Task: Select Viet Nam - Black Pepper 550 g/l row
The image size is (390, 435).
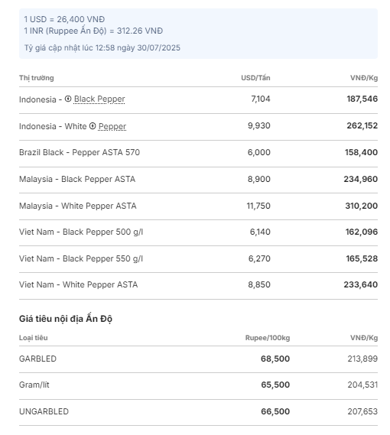Action: coord(198,258)
